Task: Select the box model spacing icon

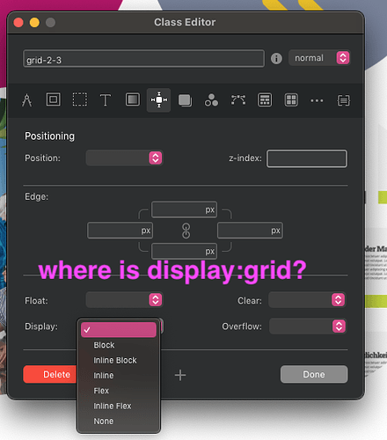Action: point(54,99)
